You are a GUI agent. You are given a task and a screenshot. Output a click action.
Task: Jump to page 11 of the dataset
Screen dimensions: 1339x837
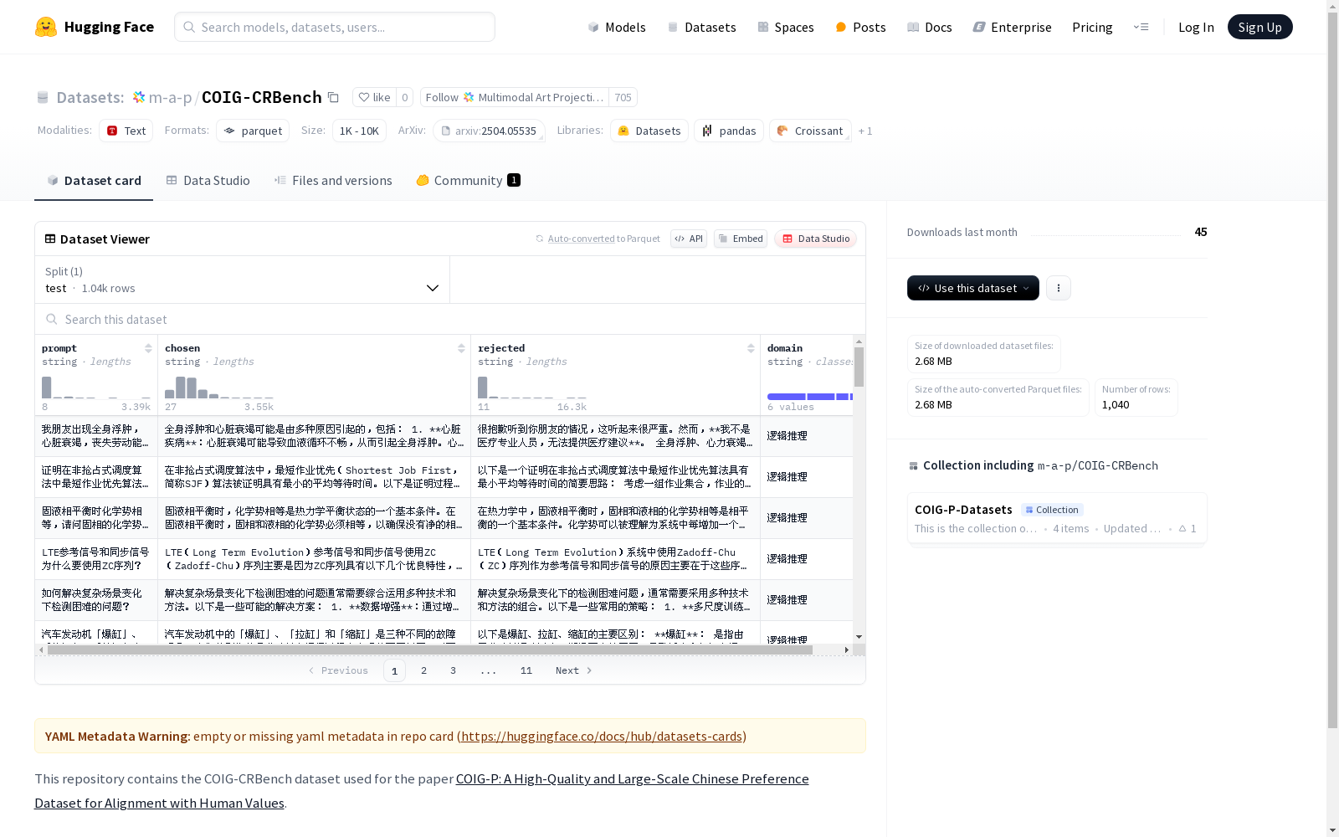pyautogui.click(x=526, y=670)
